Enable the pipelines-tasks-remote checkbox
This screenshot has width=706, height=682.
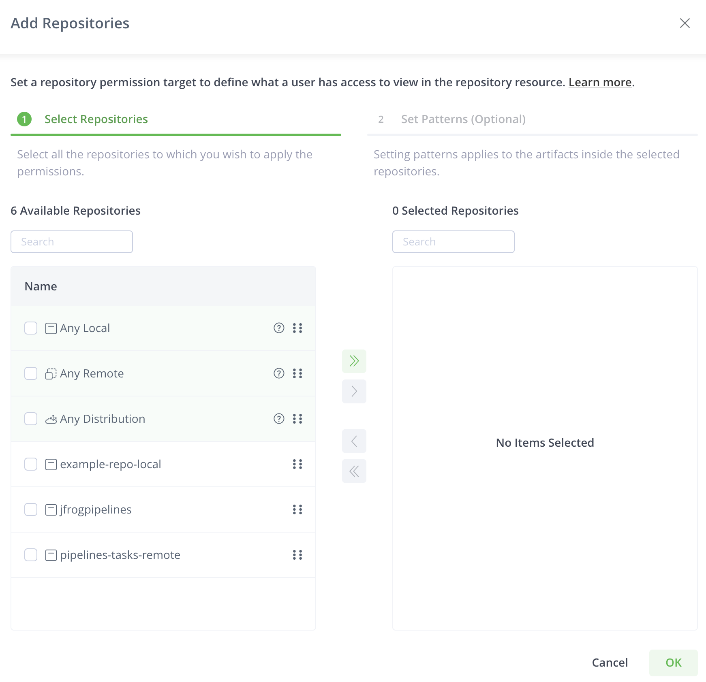[x=31, y=555]
